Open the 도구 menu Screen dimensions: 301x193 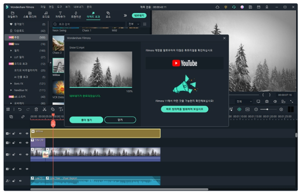point(60,7)
